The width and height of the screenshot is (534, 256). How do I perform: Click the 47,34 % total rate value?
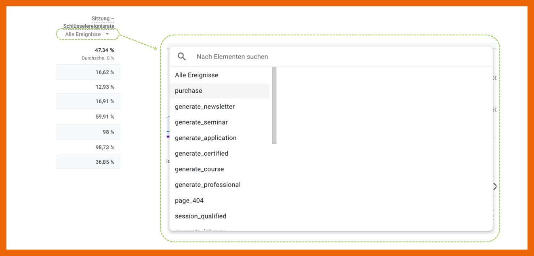105,50
